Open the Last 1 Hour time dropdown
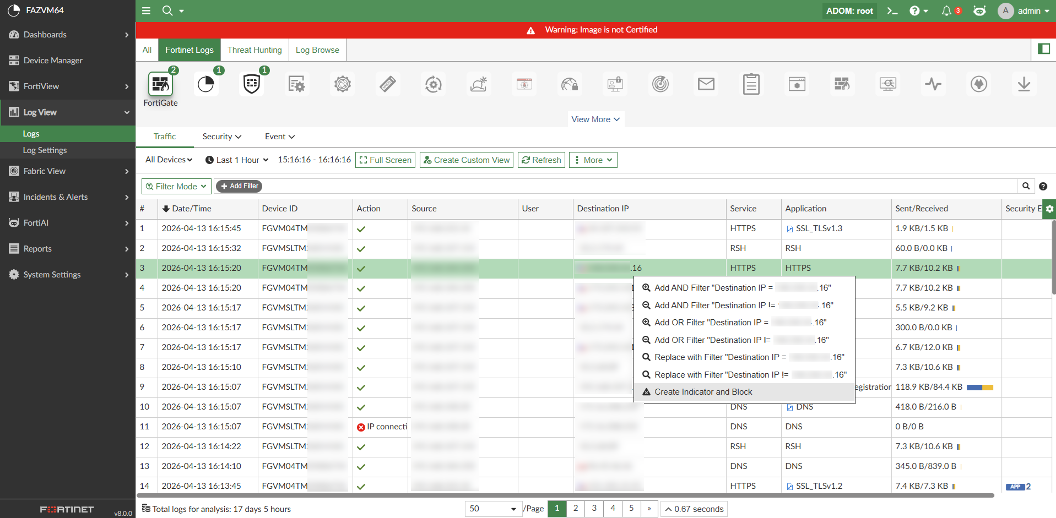 pos(237,160)
